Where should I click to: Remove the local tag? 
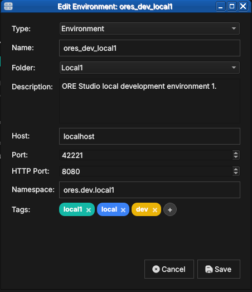[123, 210]
